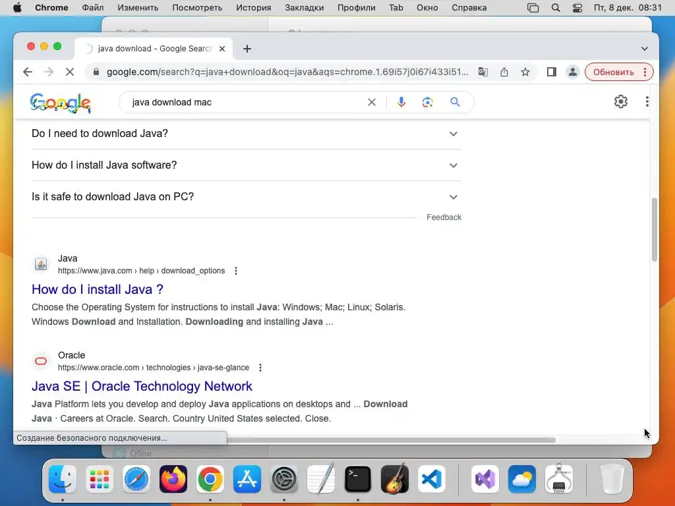Open the Файл menu
This screenshot has width=675, height=506.
tap(92, 8)
